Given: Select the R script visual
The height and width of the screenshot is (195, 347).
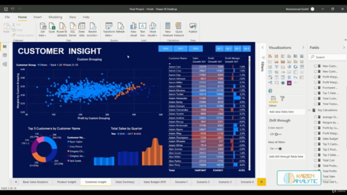Looking at the screenshot, I should click(x=289, y=77).
